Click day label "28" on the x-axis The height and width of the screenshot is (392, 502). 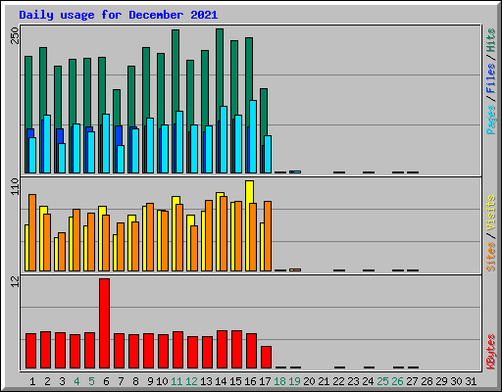[x=427, y=381]
